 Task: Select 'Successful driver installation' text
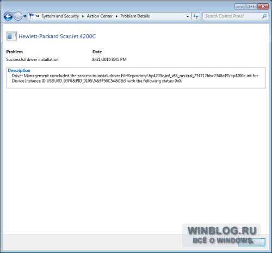coord(32,59)
